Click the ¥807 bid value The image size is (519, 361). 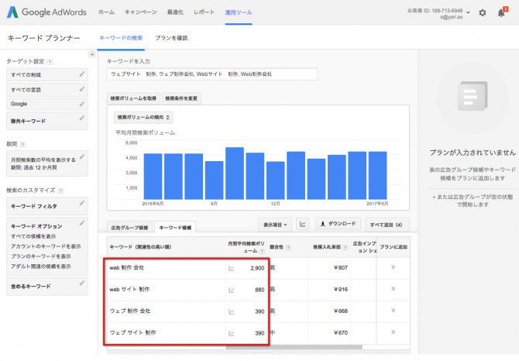tap(341, 268)
